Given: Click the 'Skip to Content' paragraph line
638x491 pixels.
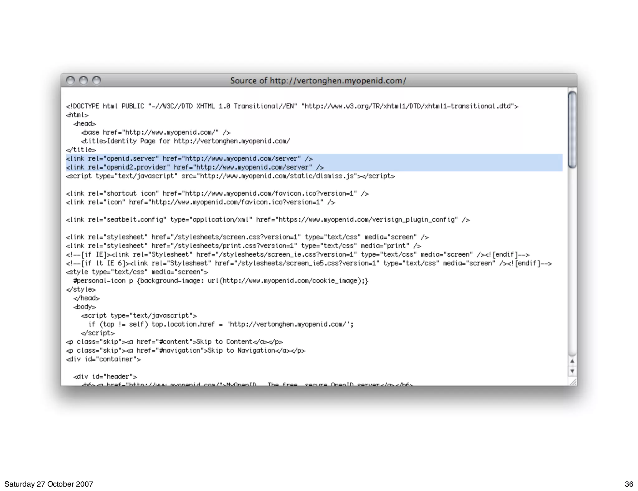Looking at the screenshot, I should pos(174,342).
